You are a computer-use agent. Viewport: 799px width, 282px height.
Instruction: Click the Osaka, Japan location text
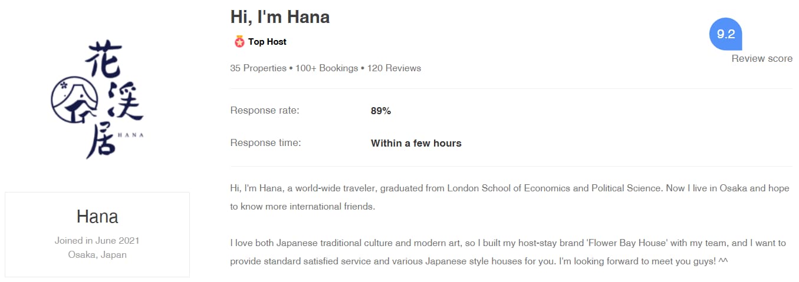pyautogui.click(x=97, y=255)
